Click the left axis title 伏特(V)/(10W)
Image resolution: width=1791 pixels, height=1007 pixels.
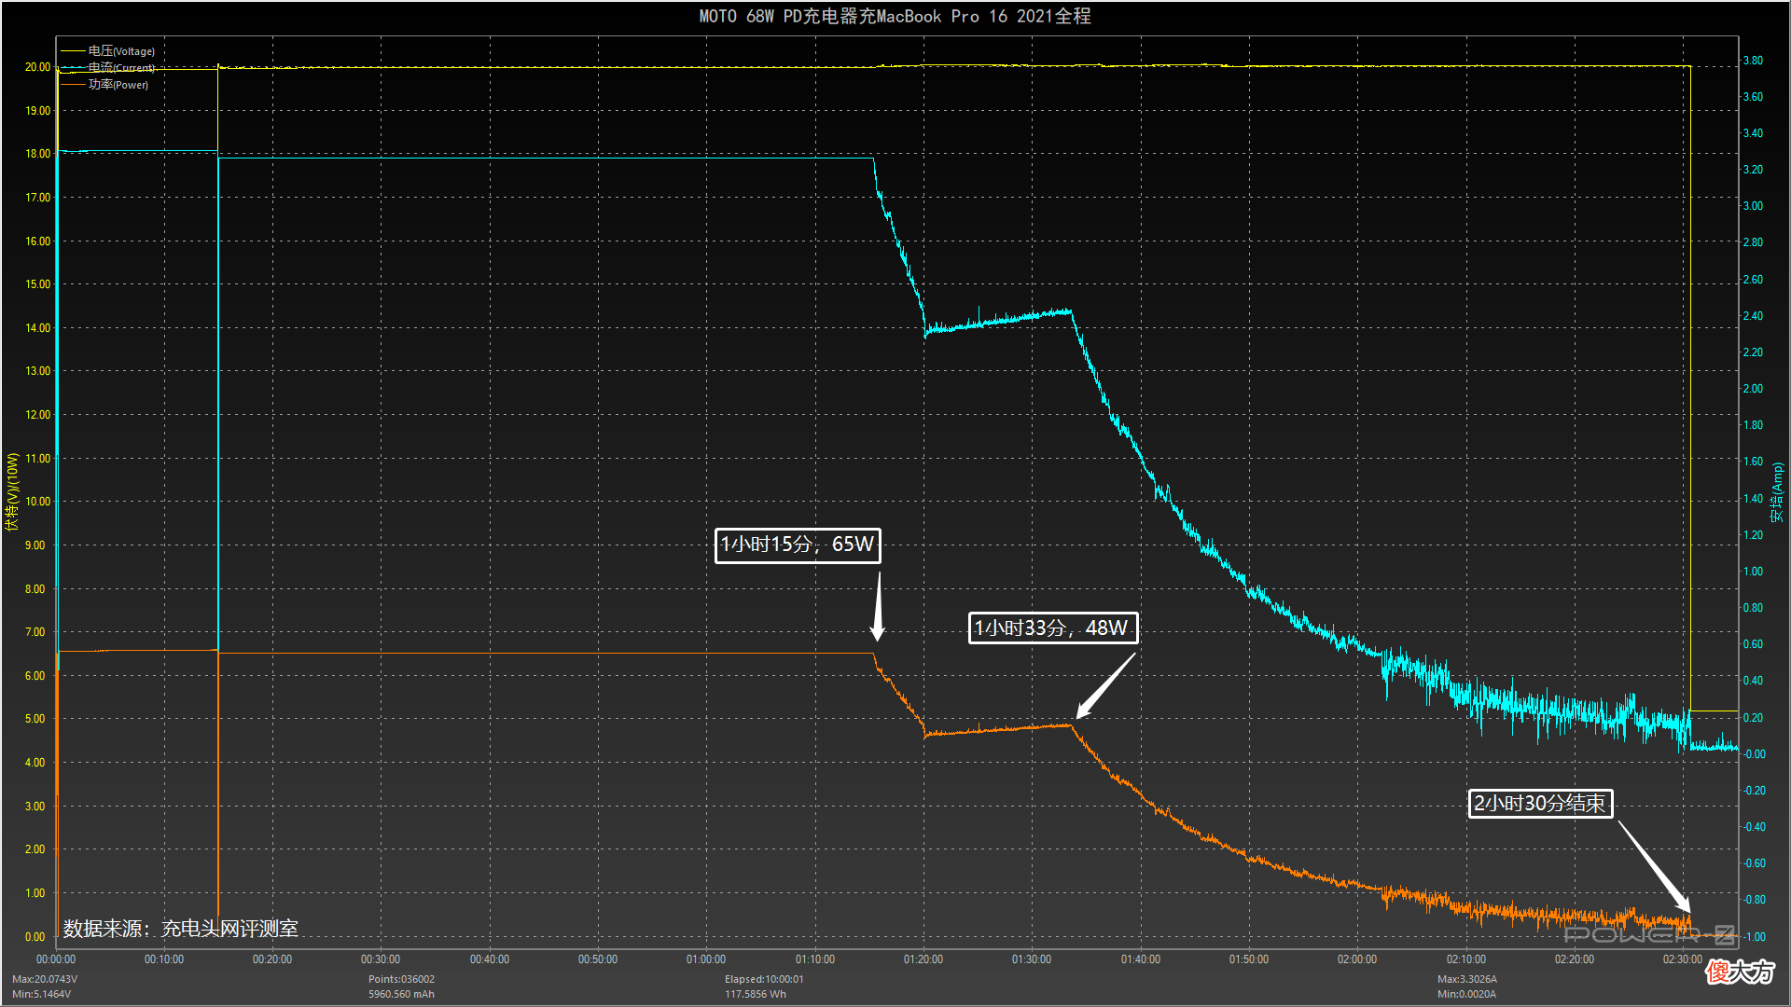coord(12,491)
